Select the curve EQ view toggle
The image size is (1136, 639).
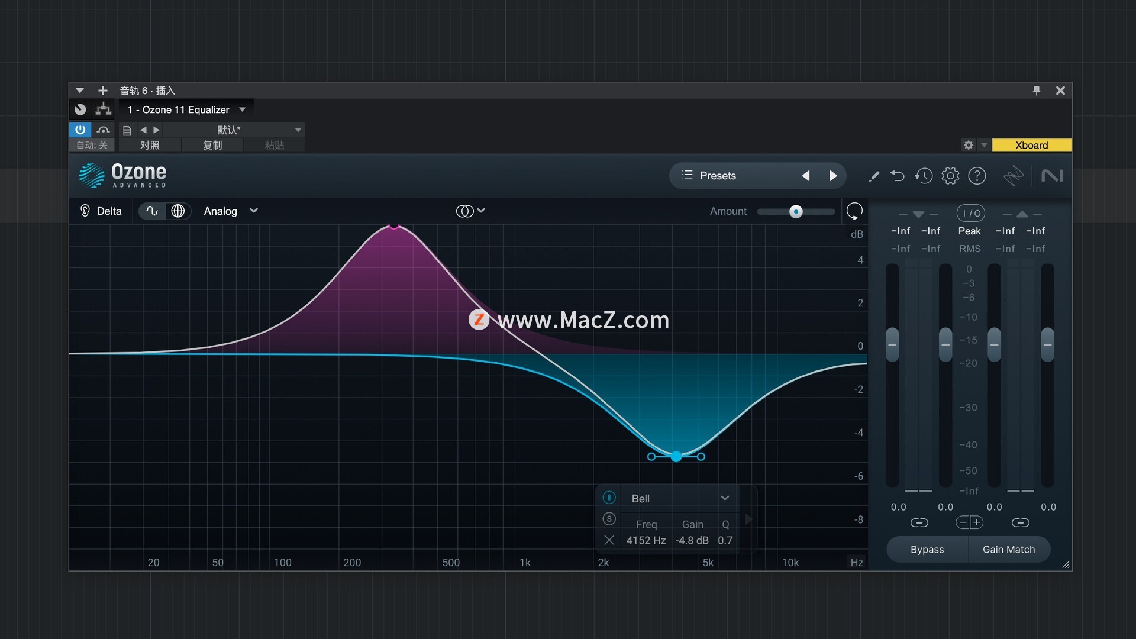coord(152,211)
